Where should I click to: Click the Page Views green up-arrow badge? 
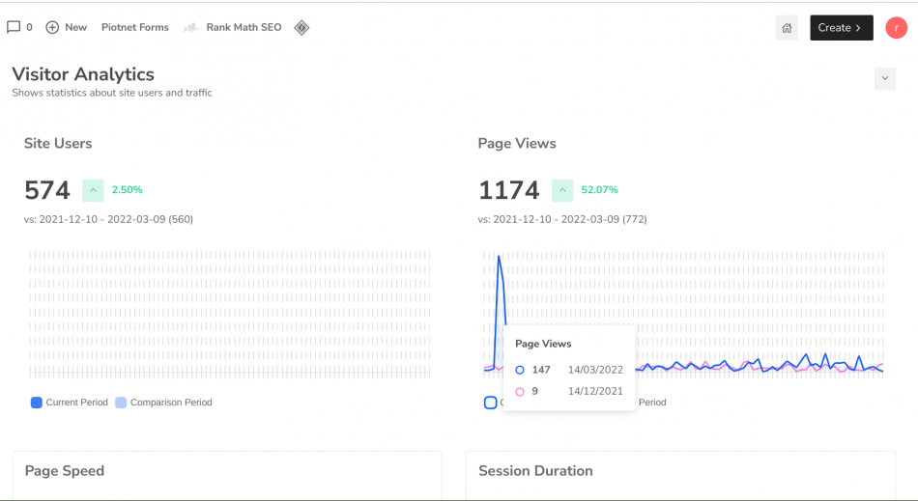click(x=562, y=190)
